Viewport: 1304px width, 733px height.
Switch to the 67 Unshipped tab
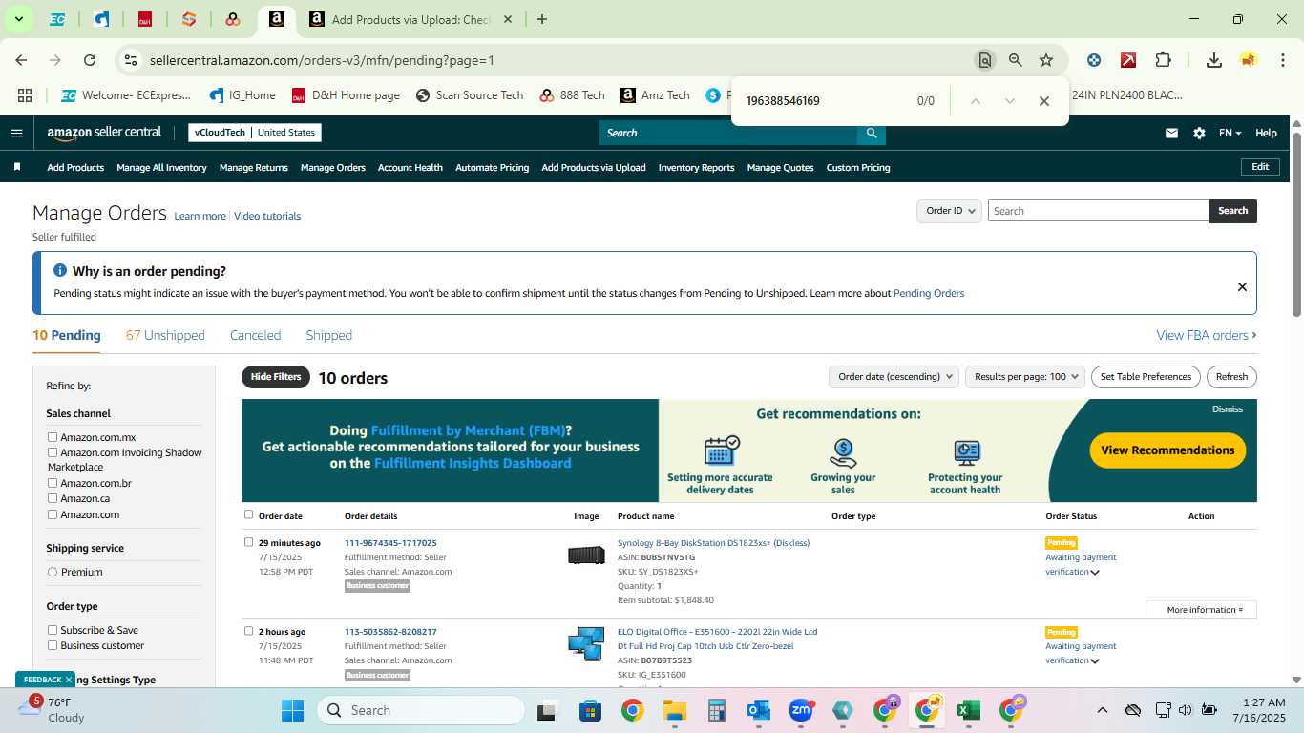pyautogui.click(x=165, y=335)
